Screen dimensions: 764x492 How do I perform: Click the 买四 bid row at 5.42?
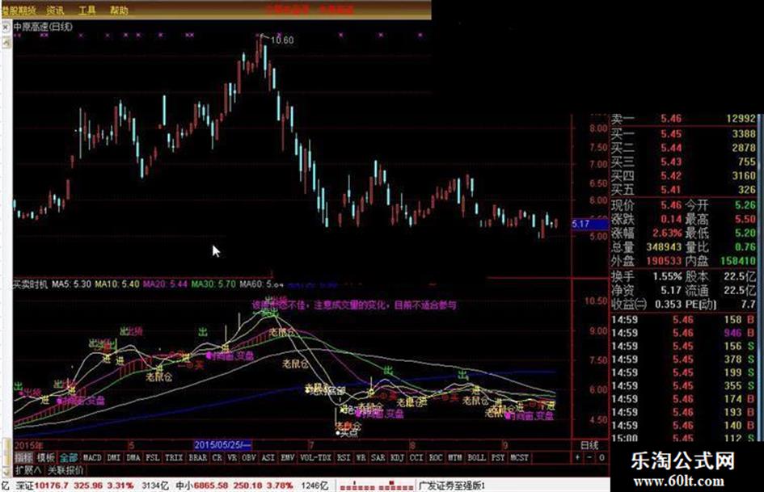pyautogui.click(x=683, y=176)
